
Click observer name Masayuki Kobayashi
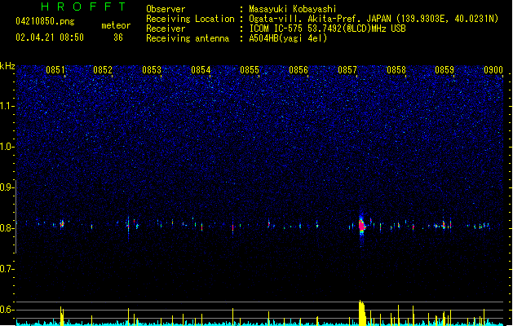293,9
